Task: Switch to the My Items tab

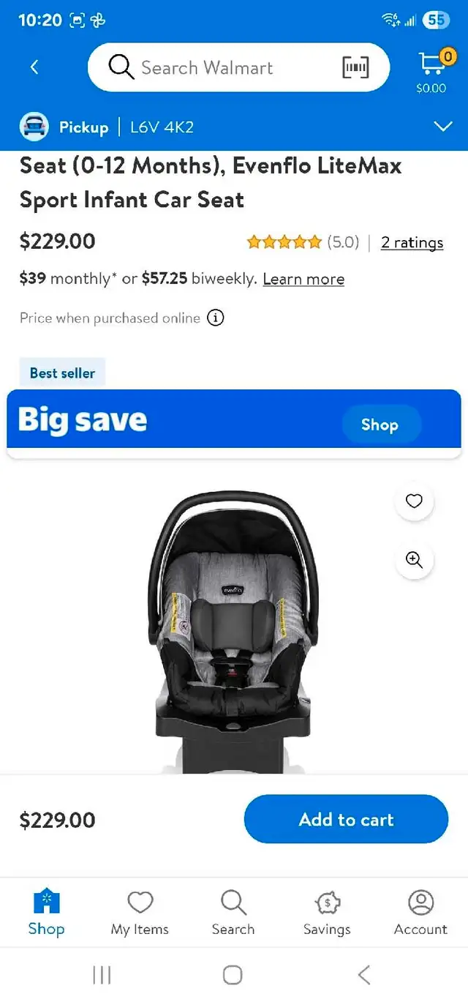Action: click(x=140, y=913)
